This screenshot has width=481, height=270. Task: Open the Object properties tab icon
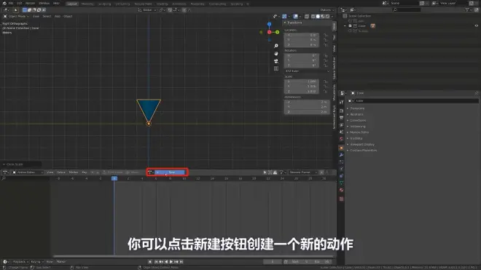pos(341,148)
